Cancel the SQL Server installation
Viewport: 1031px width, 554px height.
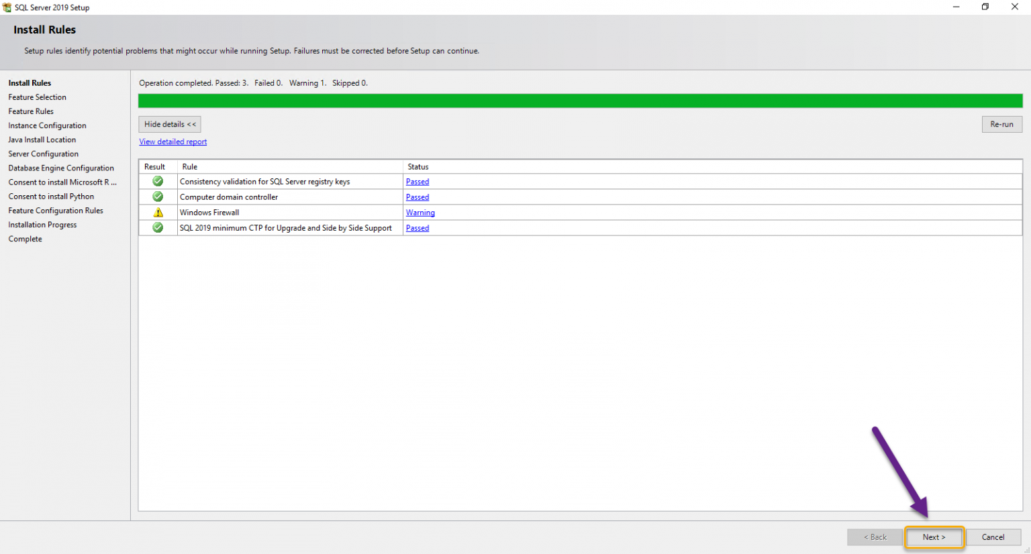click(993, 537)
